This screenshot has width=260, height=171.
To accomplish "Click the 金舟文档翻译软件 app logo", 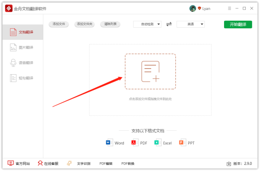I will point(9,8).
